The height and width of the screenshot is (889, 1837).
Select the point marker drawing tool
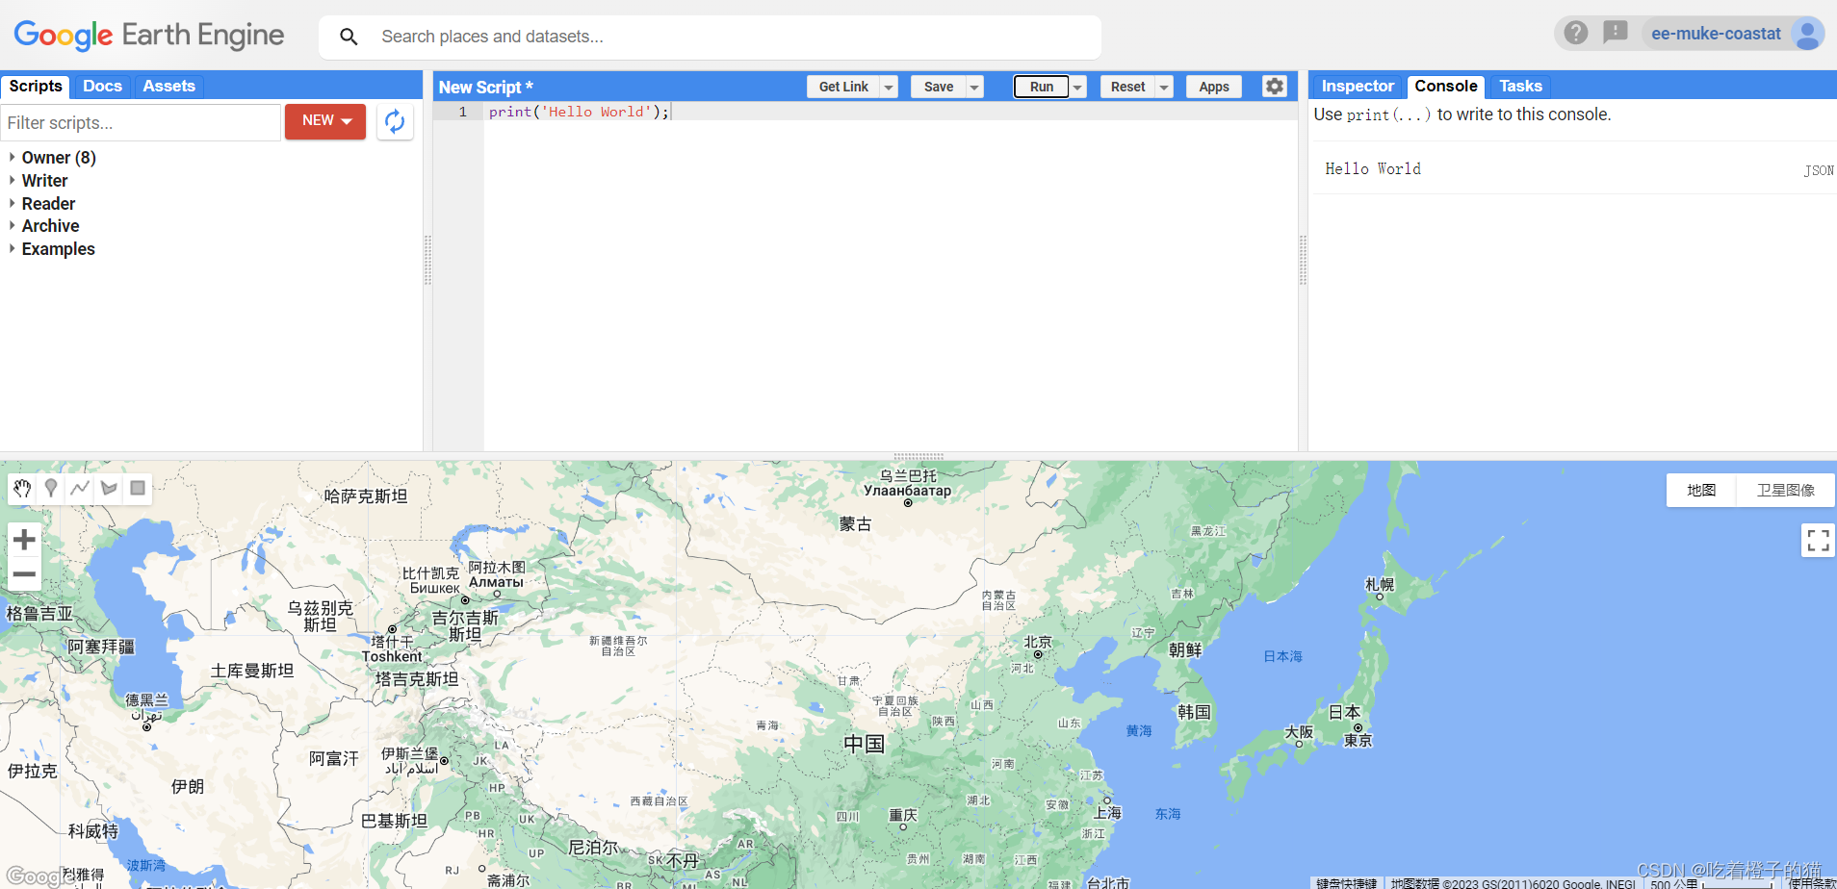point(50,488)
